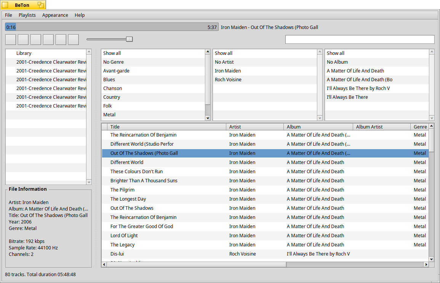Click the zoom icon on BeTon title tab
This screenshot has height=283, width=440.
(40, 5)
